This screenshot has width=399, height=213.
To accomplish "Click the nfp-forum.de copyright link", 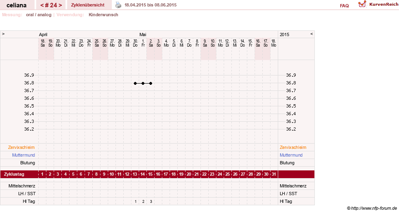I will coord(372,208).
